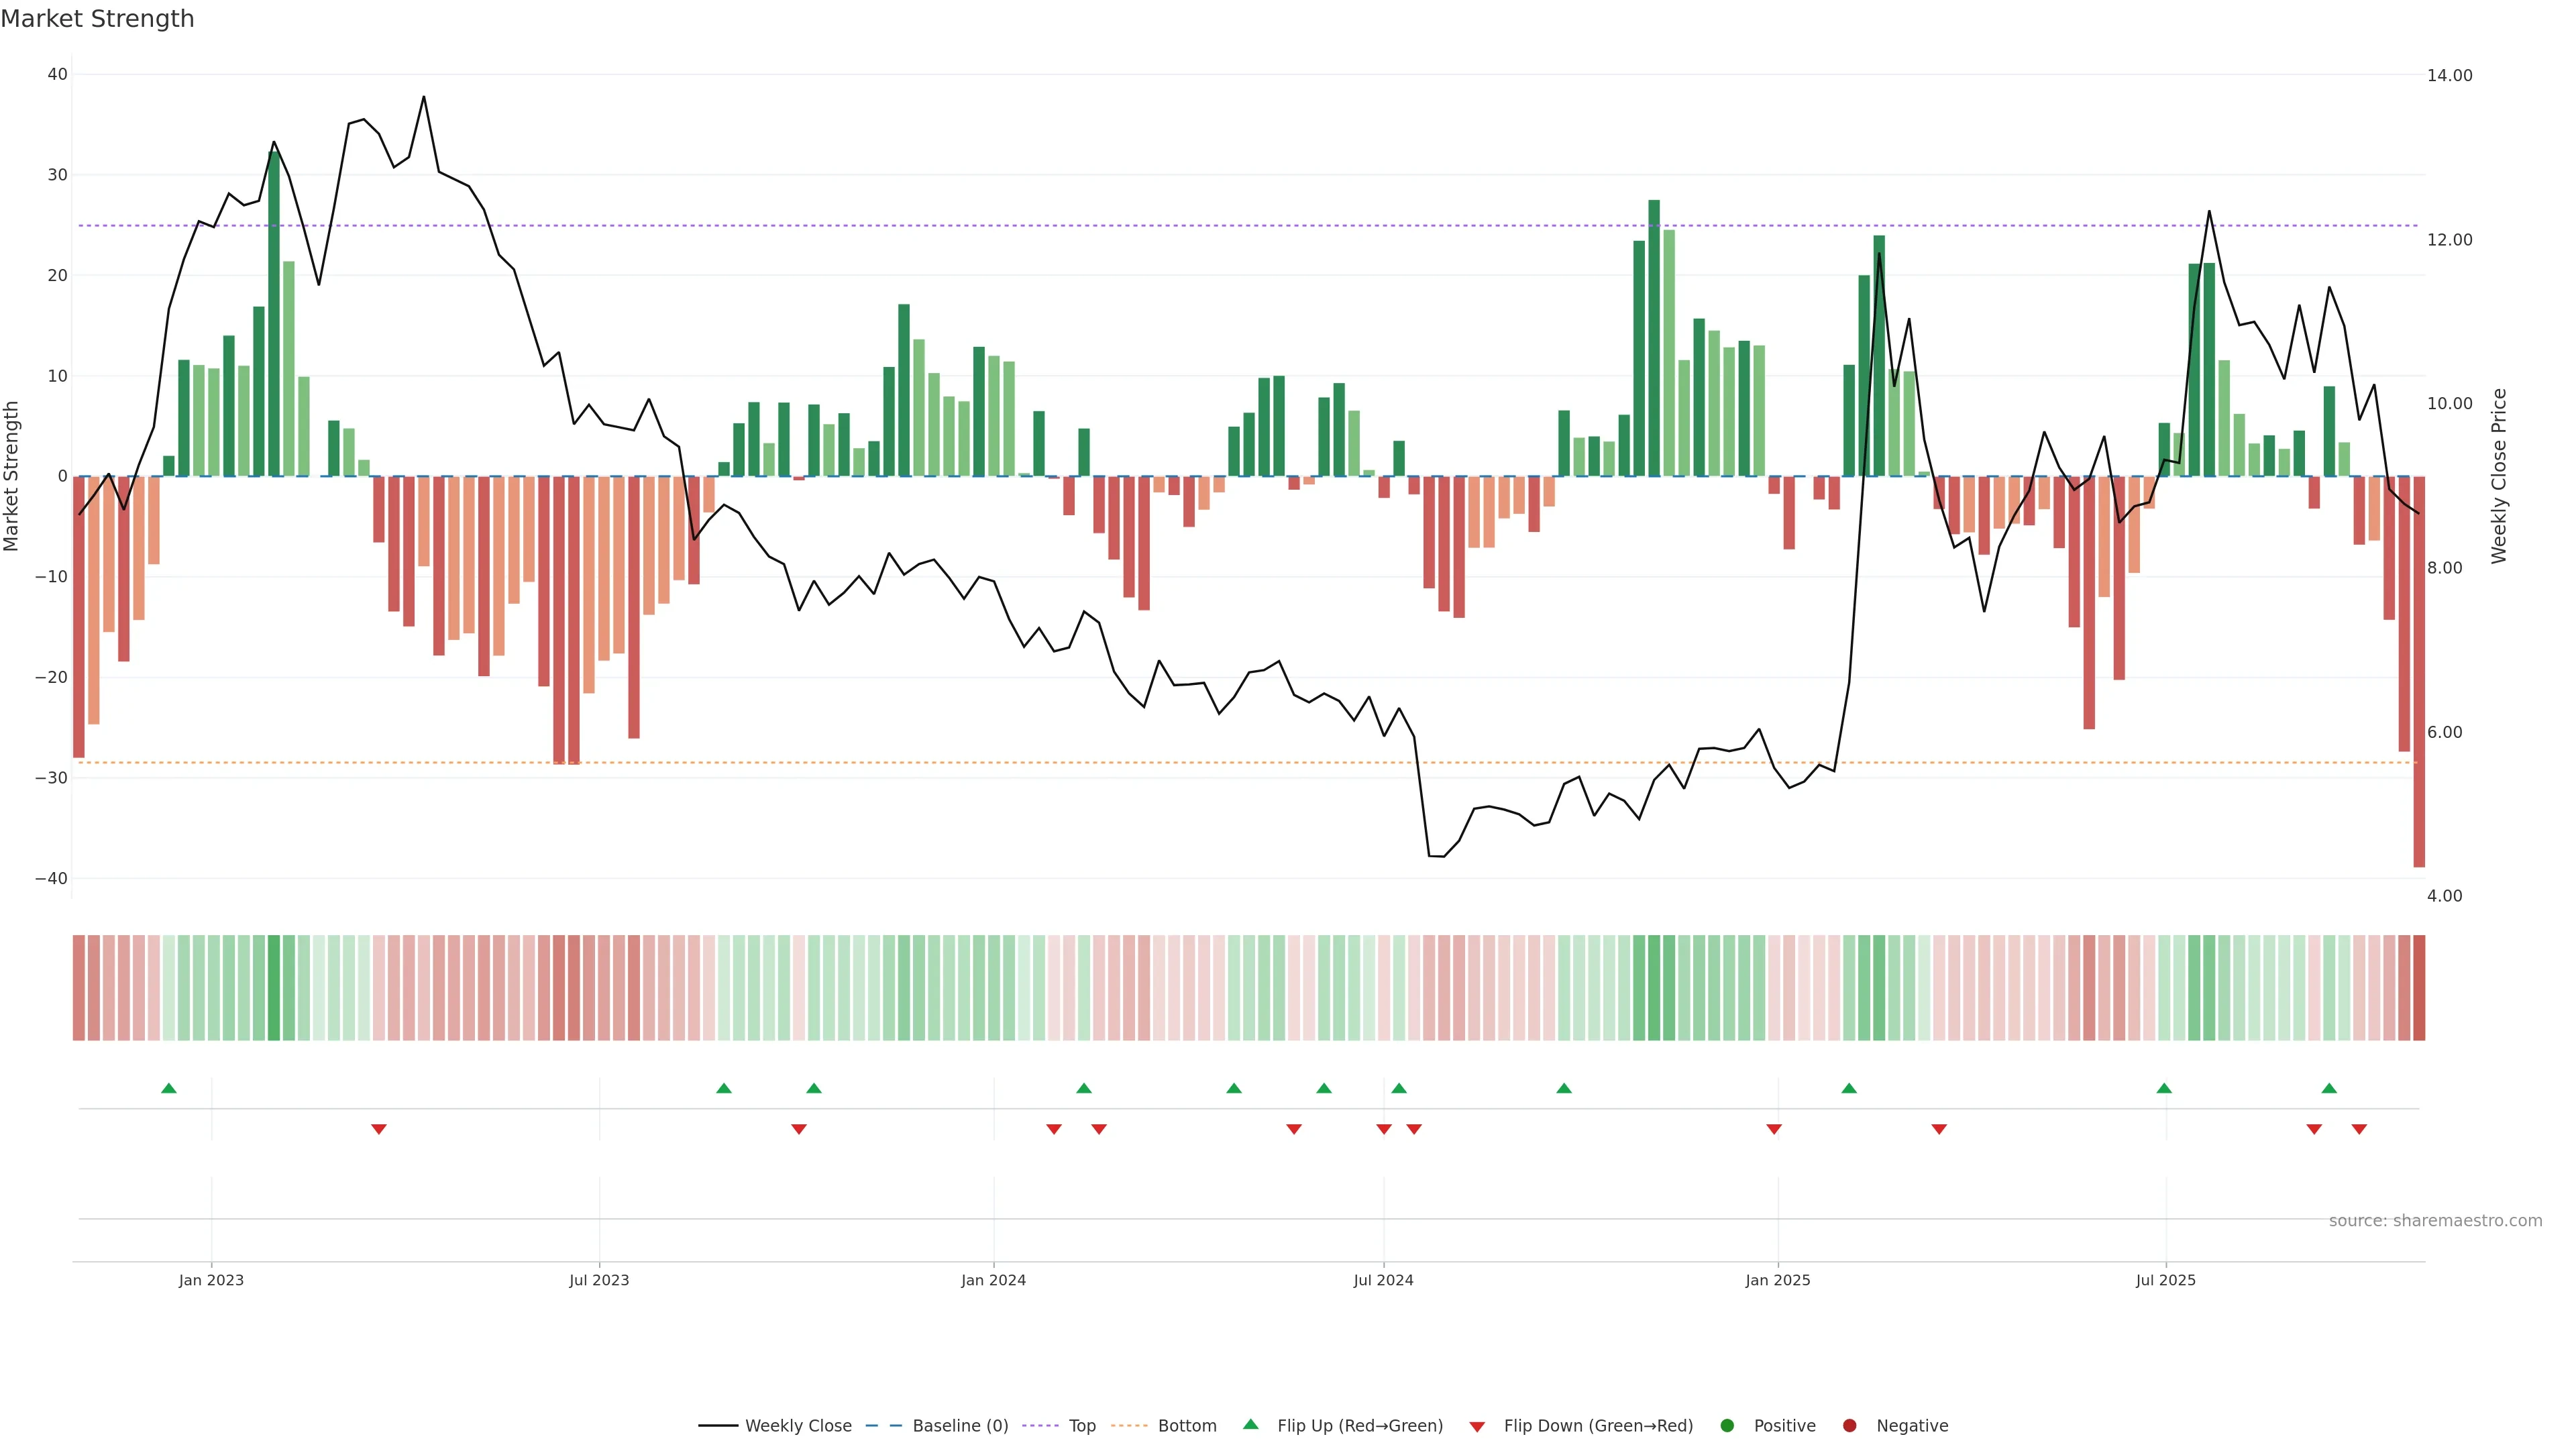This screenshot has height=1449, width=2576.
Task: Click the Market Strength chart title
Action: coord(97,19)
